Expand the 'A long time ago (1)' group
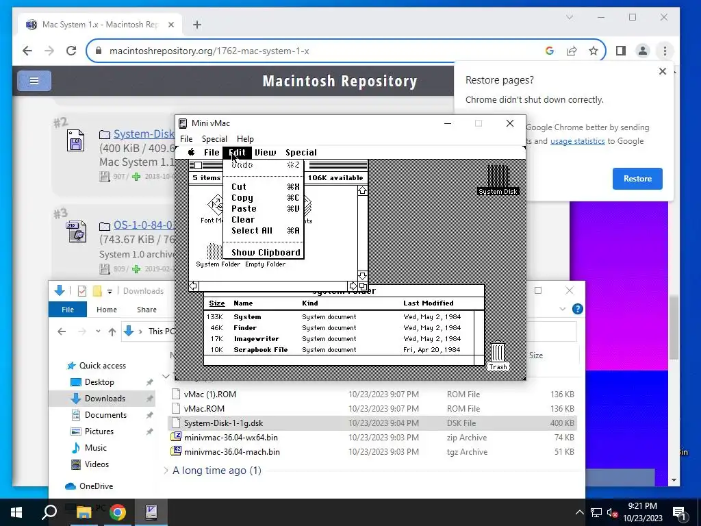This screenshot has width=701, height=526. tap(166, 471)
